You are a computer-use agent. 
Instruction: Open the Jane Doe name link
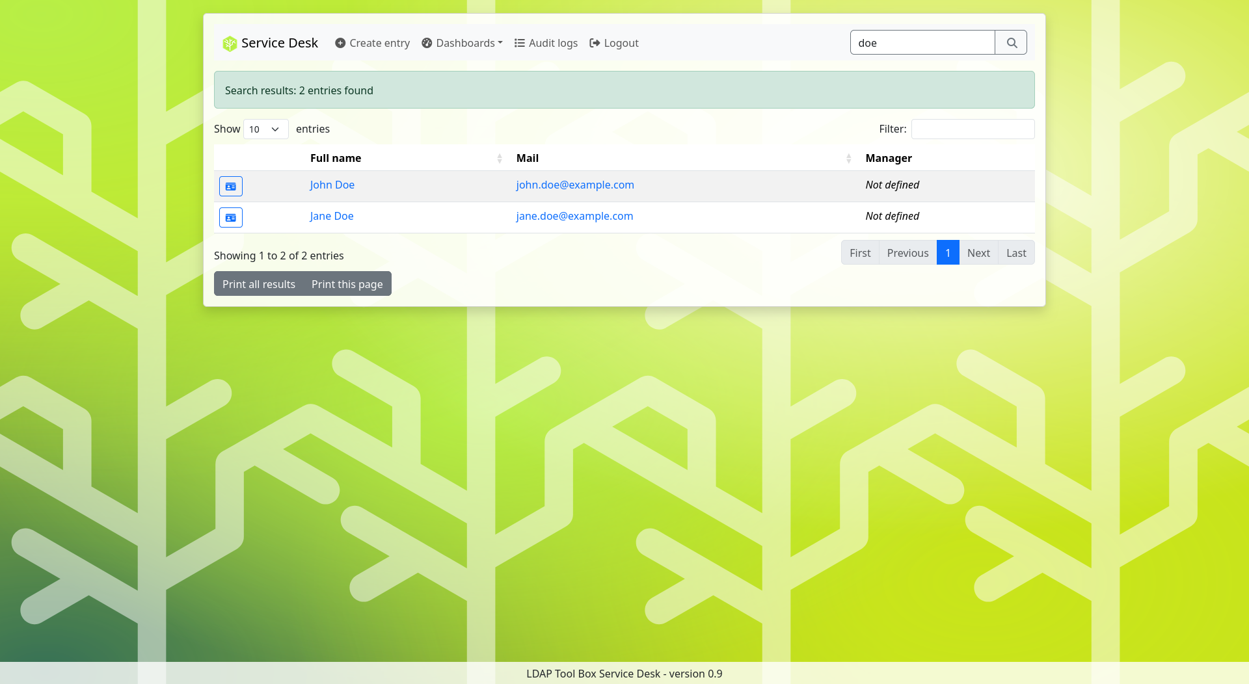332,216
